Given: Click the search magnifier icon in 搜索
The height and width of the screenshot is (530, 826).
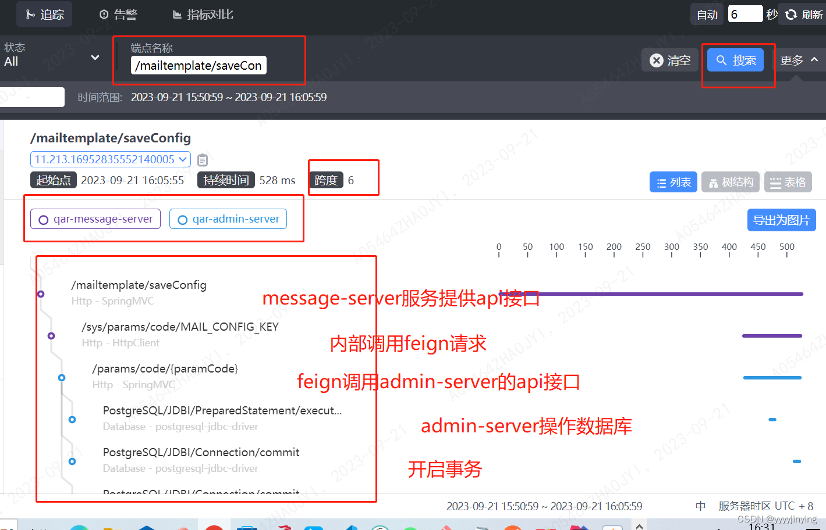Looking at the screenshot, I should pyautogui.click(x=721, y=60).
